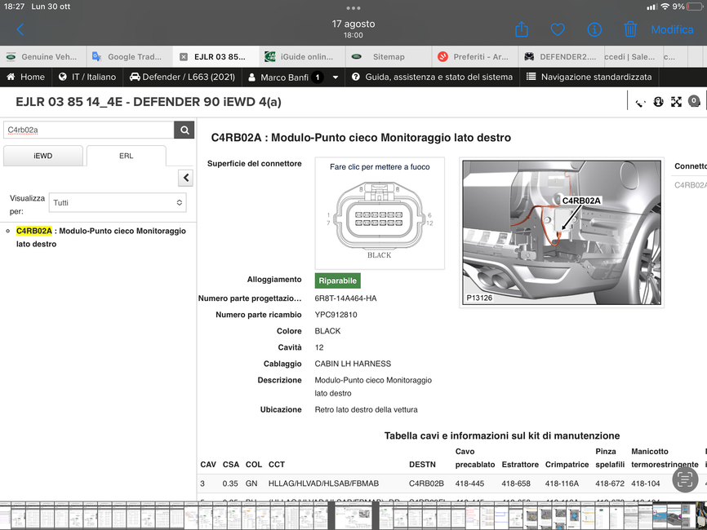Click the black connector face diagram
Screen dimensions: 707x530
click(x=379, y=216)
